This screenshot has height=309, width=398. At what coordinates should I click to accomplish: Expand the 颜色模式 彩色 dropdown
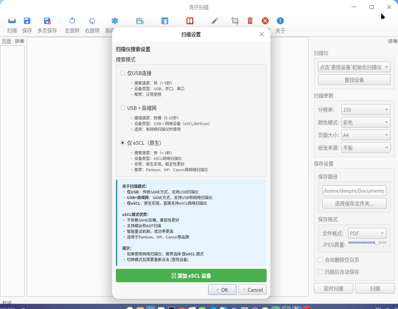pyautogui.click(x=366, y=122)
